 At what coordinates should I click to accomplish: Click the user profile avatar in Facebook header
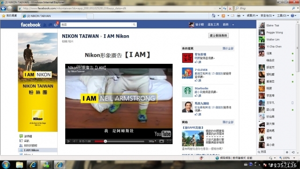191,24
